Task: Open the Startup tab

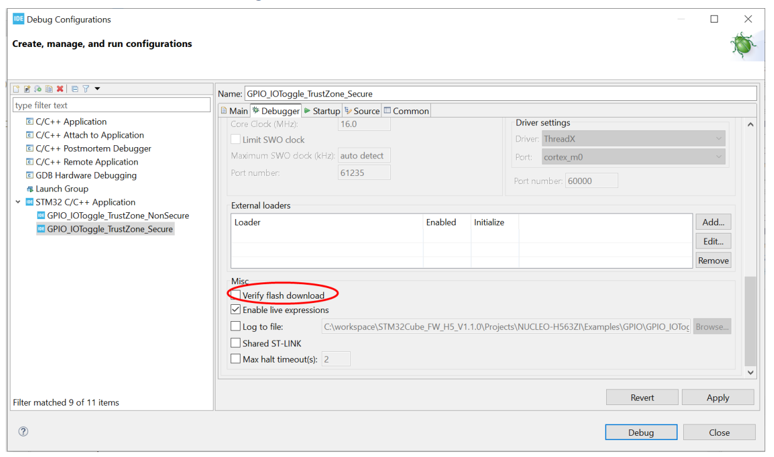Action: [322, 111]
